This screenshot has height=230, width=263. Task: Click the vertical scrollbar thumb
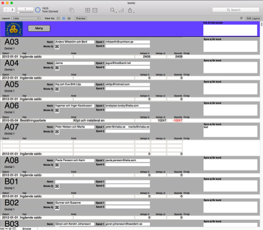tap(261, 24)
